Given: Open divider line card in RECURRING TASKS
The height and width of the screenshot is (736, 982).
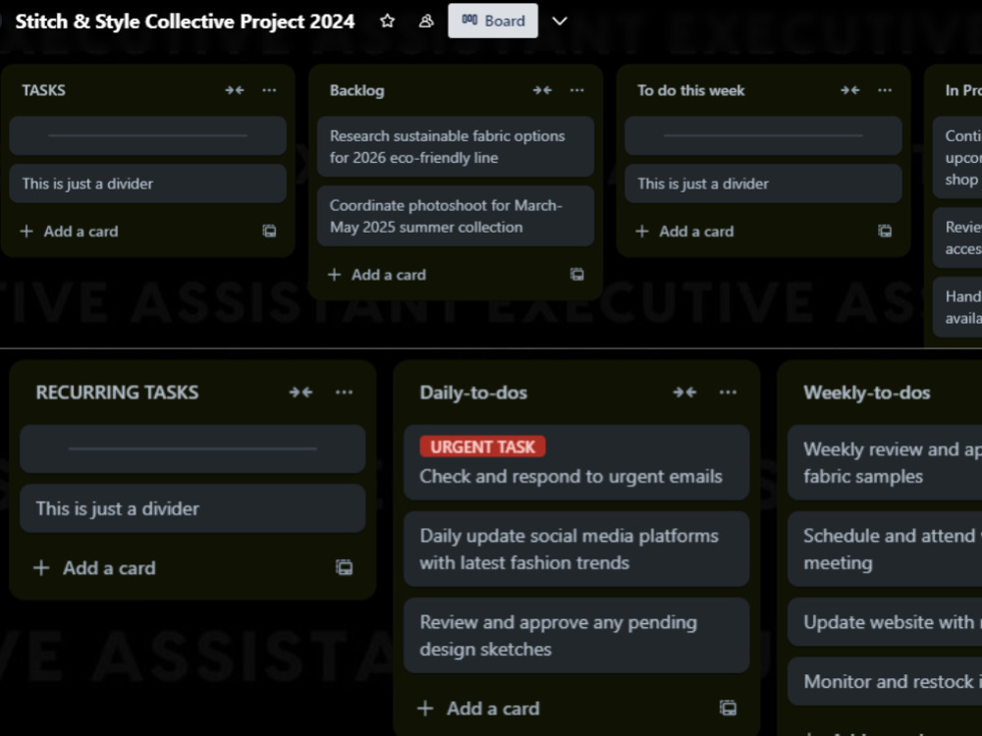Looking at the screenshot, I should (192, 448).
